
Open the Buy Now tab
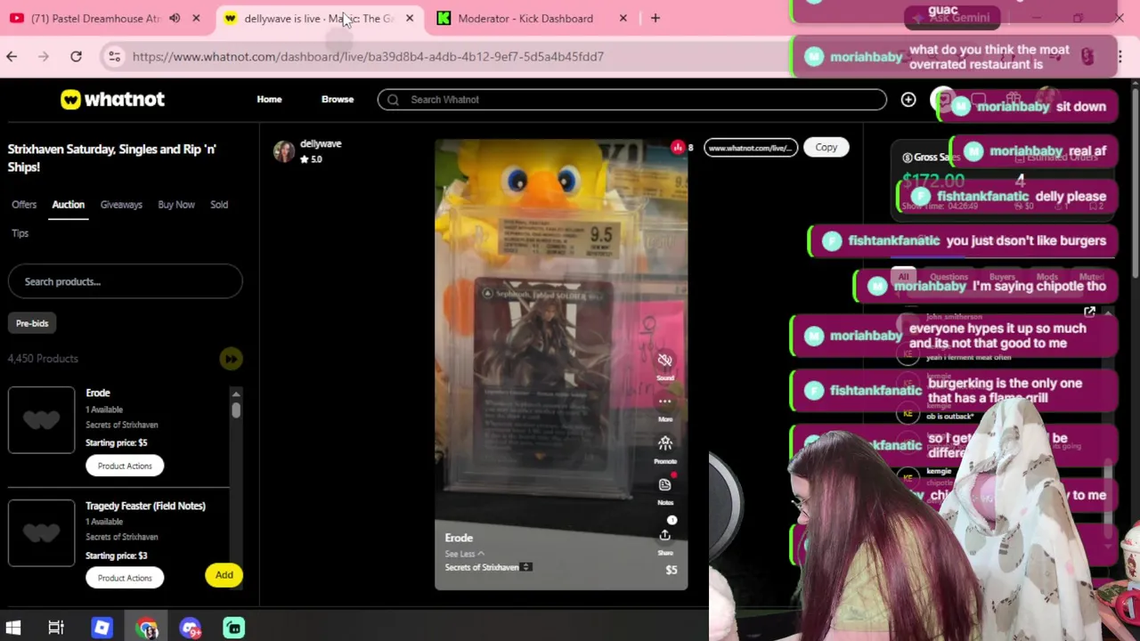point(176,205)
